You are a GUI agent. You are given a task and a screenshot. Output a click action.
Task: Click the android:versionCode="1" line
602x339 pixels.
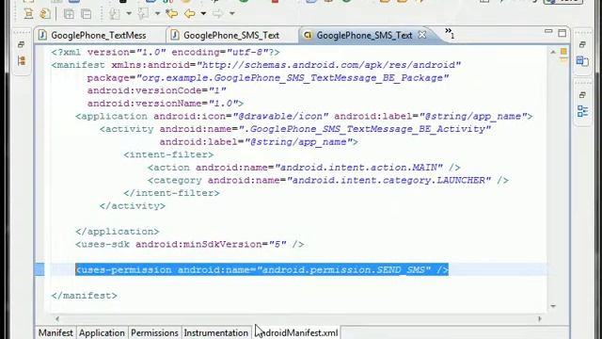(x=157, y=90)
